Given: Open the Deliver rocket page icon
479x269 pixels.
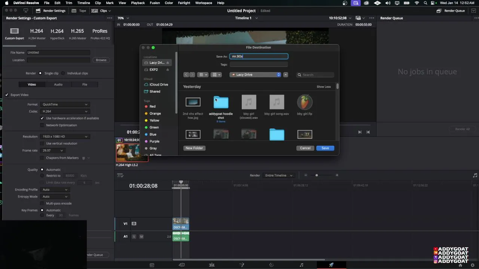Looking at the screenshot, I should tap(331, 265).
